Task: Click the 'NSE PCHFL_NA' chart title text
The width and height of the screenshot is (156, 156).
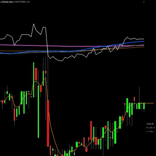Action: coord(22,2)
